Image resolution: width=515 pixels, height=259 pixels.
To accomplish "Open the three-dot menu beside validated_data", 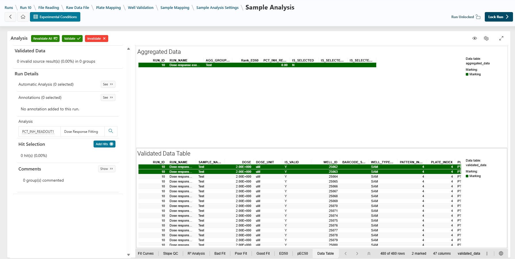I will pos(487,254).
